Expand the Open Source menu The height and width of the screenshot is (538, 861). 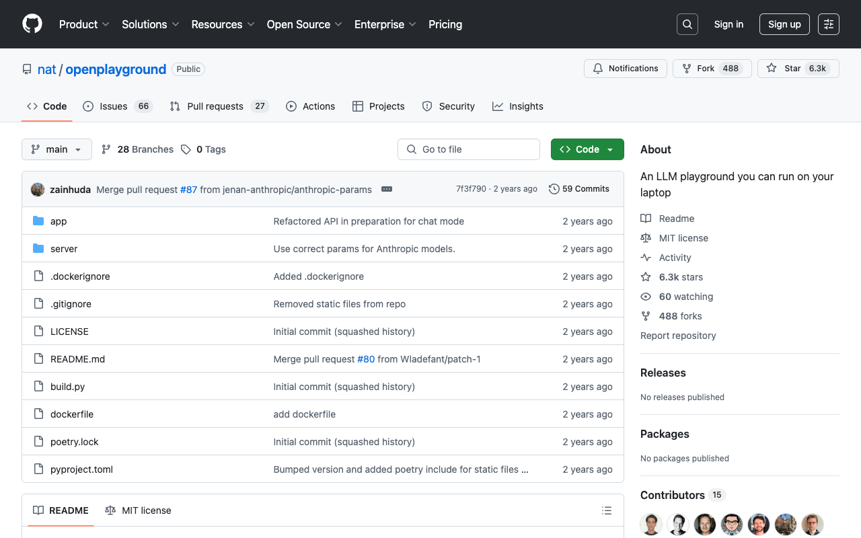[305, 24]
